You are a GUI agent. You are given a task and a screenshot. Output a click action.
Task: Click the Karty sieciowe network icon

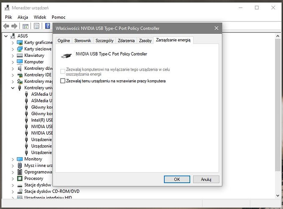(x=20, y=49)
